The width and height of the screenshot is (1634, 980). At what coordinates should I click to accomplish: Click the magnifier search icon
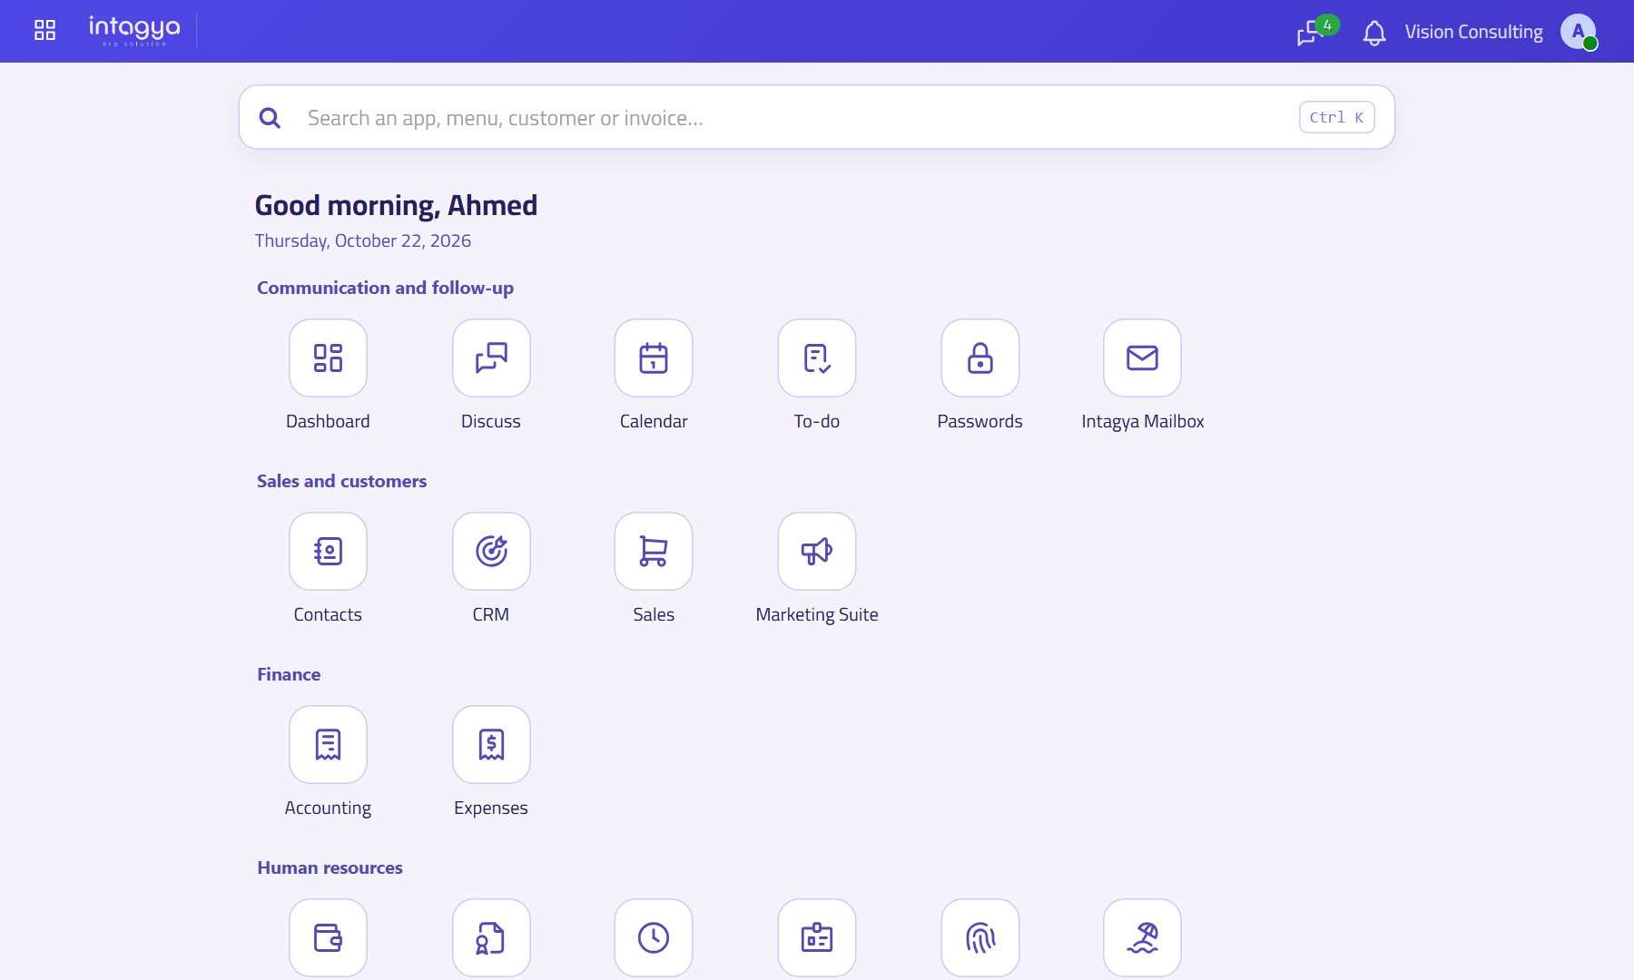[x=270, y=118]
